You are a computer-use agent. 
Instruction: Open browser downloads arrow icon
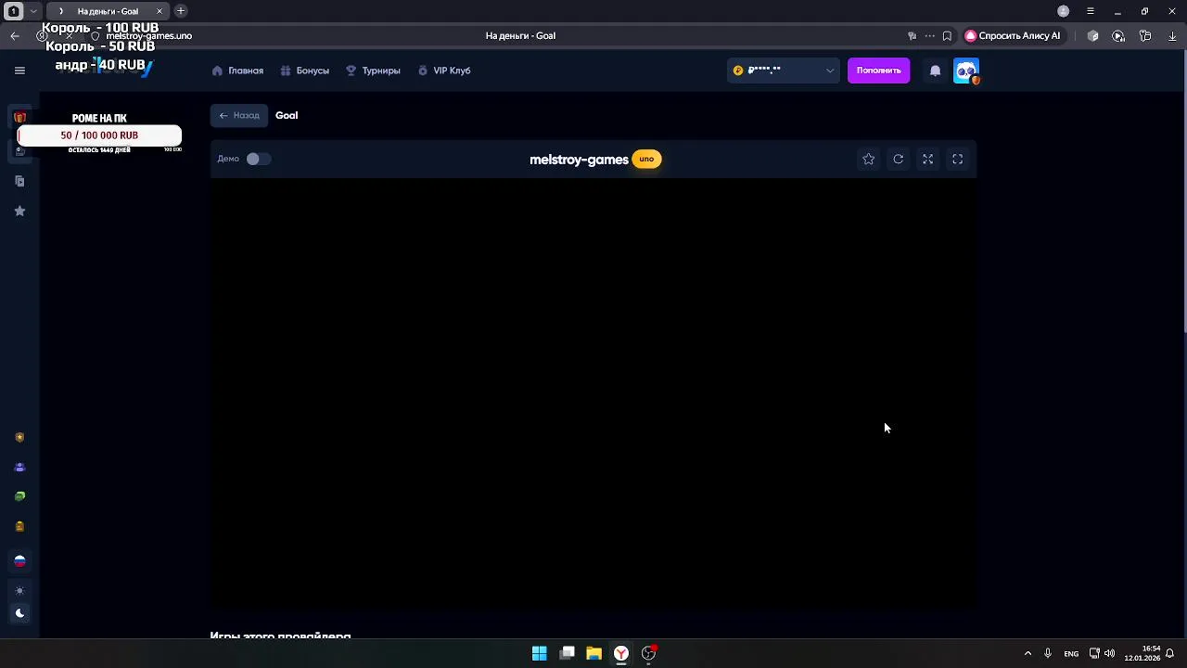pos(1172,36)
